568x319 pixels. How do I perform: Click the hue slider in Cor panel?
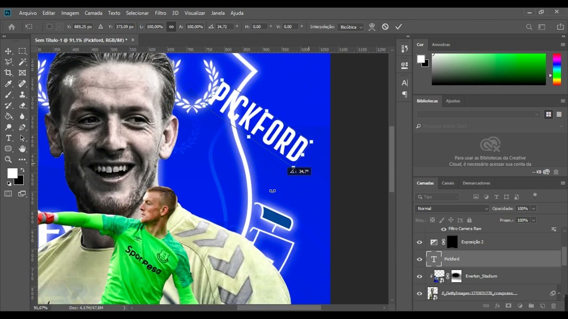pyautogui.click(x=556, y=69)
